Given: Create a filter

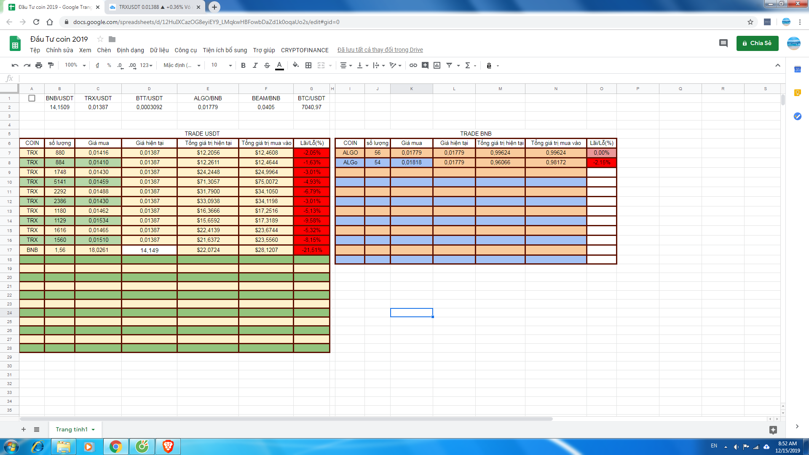Looking at the screenshot, I should pyautogui.click(x=449, y=65).
